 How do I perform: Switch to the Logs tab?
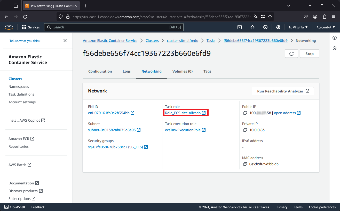tap(126, 71)
